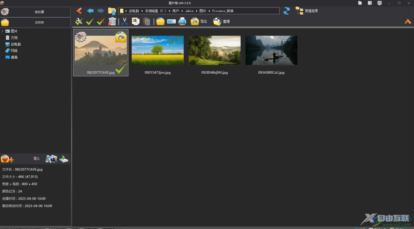414x229 pixels.
Task: Click the 颜色位深 24 text
Action: coord(12,191)
